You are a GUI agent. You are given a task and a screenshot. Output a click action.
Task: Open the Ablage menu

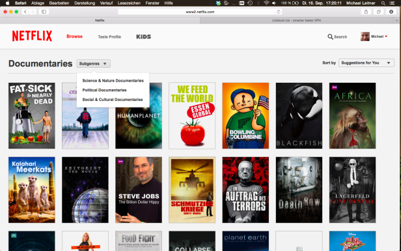point(38,3)
